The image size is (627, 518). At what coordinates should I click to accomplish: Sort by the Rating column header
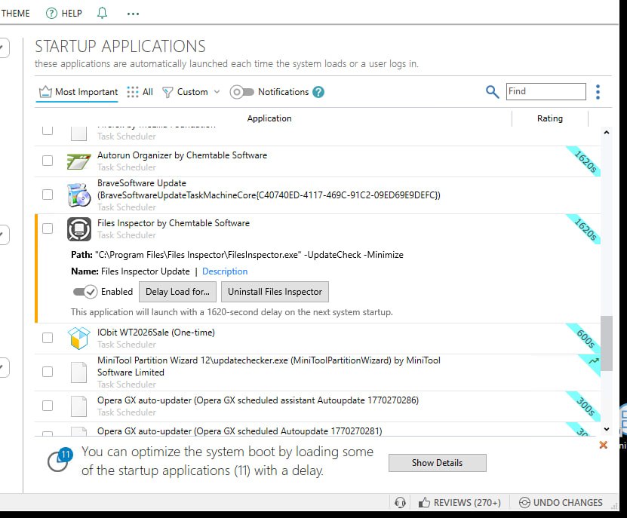tap(550, 118)
